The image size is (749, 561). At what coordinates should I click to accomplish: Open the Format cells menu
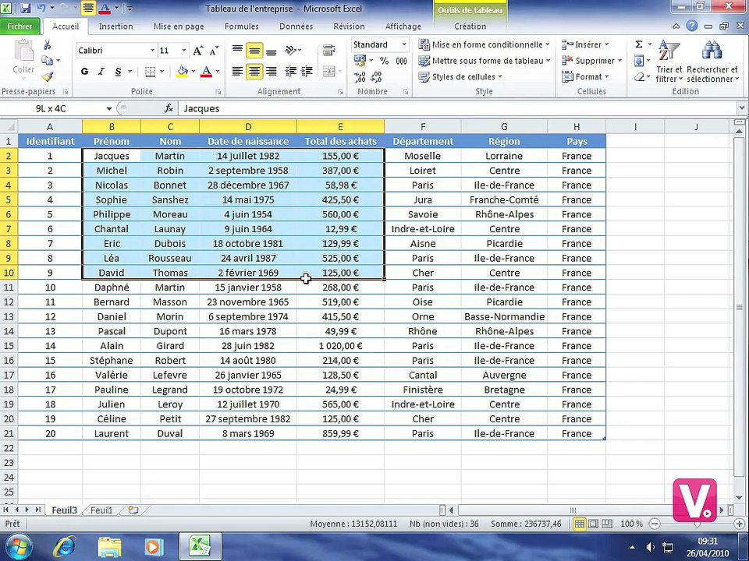click(x=585, y=76)
